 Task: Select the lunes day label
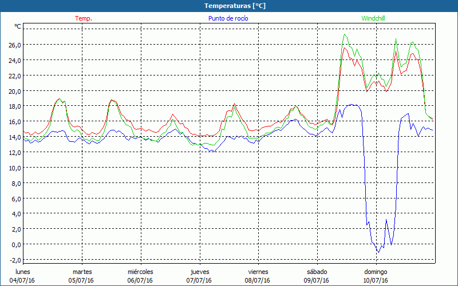(x=23, y=272)
